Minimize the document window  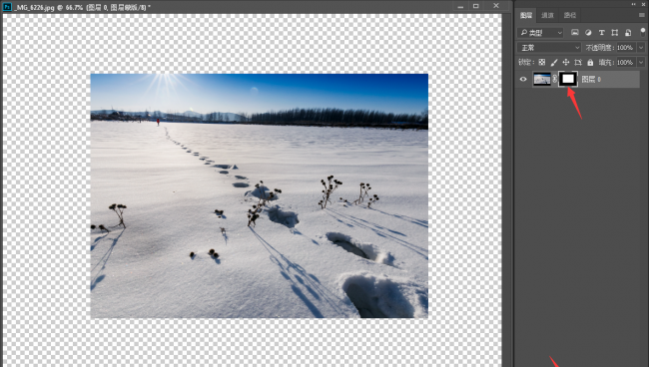(460, 6)
